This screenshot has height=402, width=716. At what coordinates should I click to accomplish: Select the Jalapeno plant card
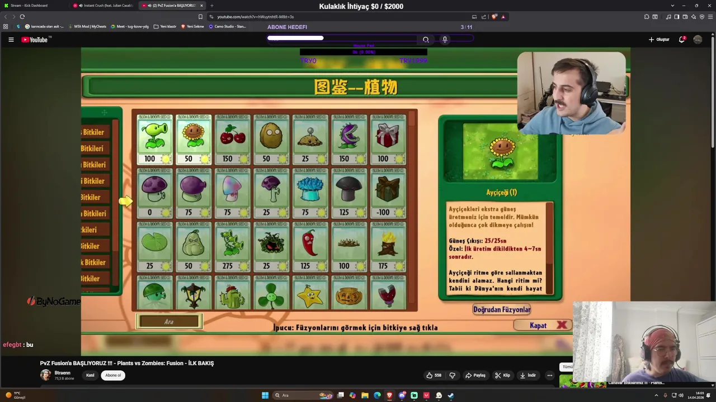click(x=310, y=247)
